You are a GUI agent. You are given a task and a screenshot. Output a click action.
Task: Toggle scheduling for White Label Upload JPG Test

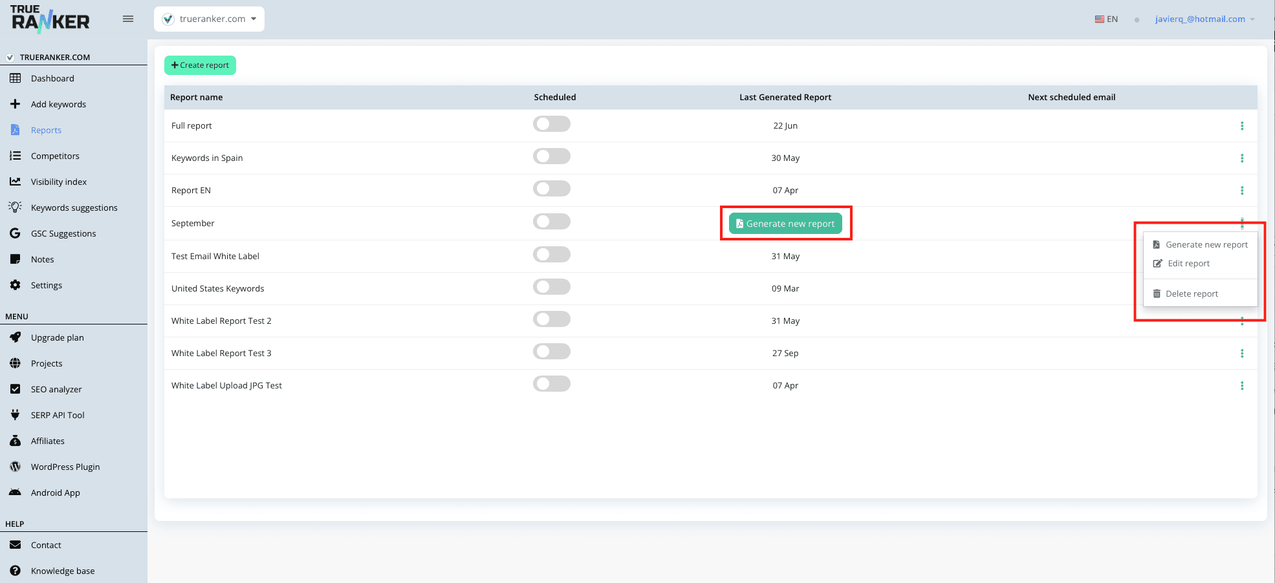point(552,384)
